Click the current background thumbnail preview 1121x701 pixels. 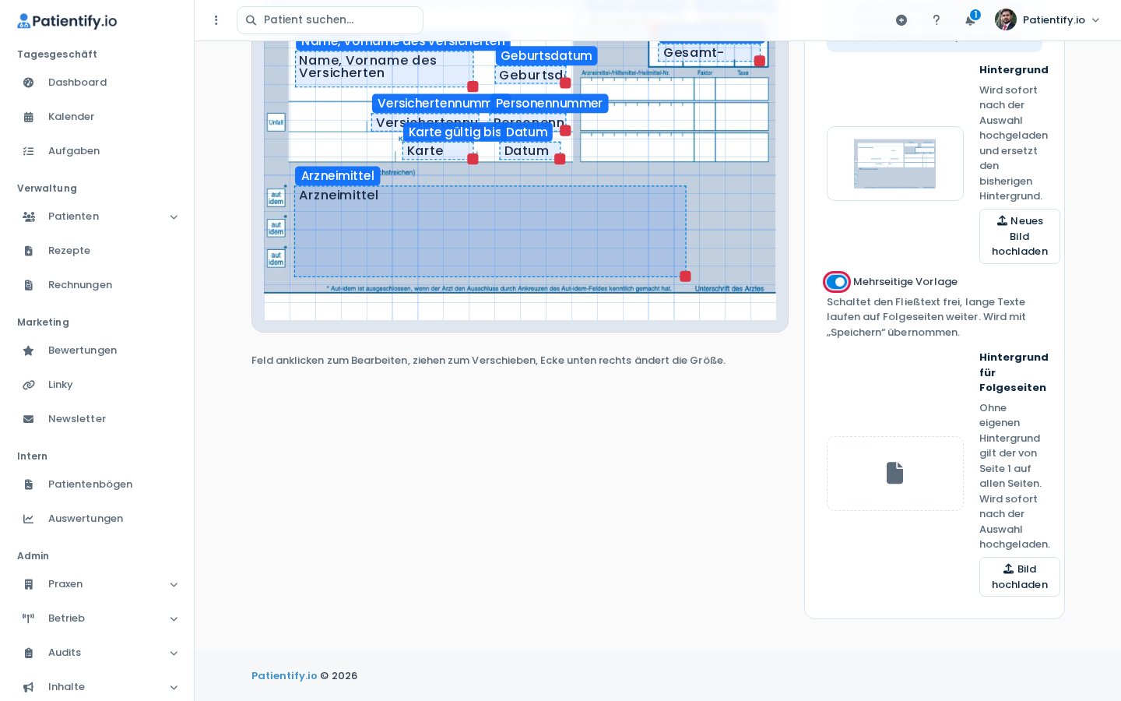895,164
